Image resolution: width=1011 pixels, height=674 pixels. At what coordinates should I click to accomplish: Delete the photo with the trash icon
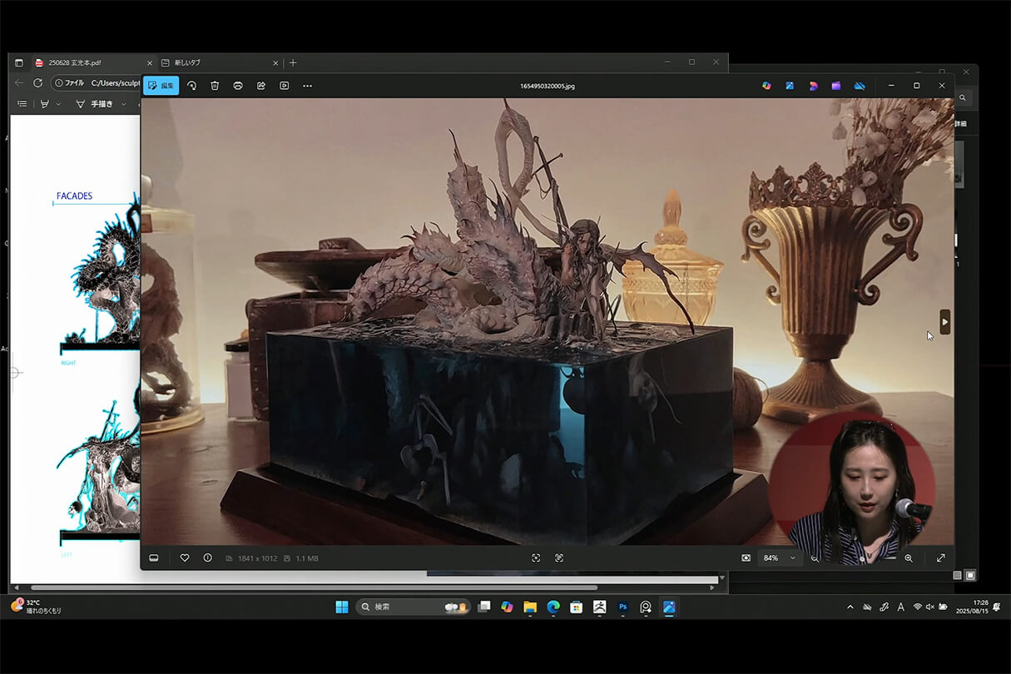point(215,86)
